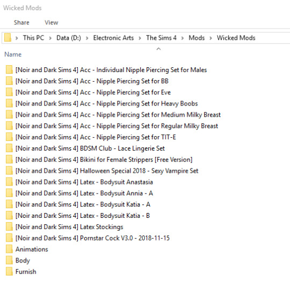Click name 'Bikini for Female Strippers [Free Version]'
This screenshot has width=290, height=291.
[136, 160]
